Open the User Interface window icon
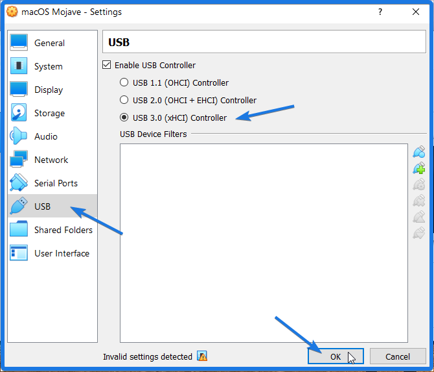Viewport: 434px width, 372px height. tap(19, 253)
